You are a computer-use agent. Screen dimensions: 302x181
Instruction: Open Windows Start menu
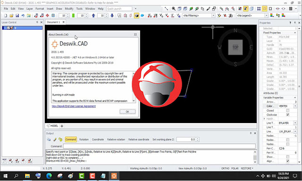tap(5, 176)
